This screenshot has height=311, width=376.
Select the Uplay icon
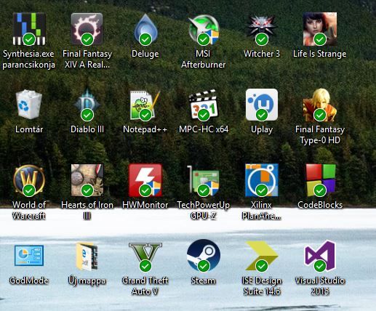tap(262, 105)
